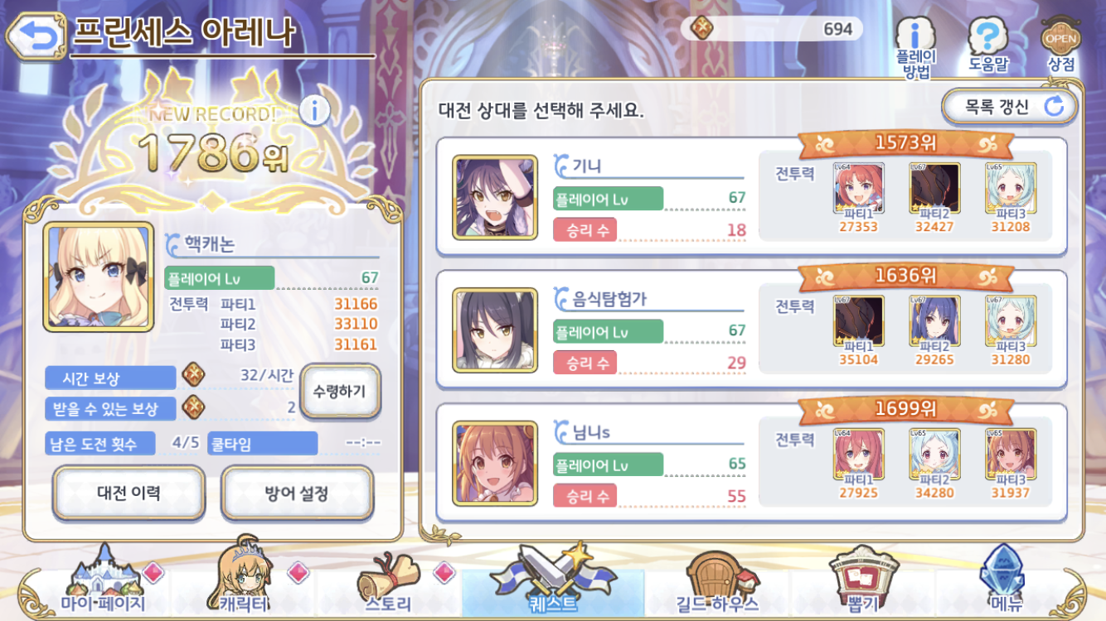
Task: Click the 핵캐논 player profile portrait
Action: pyautogui.click(x=99, y=277)
